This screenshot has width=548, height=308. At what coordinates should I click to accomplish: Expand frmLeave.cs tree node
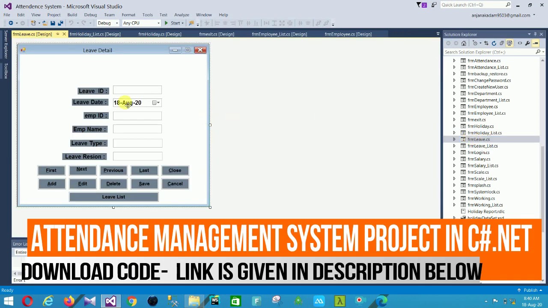[x=454, y=139]
